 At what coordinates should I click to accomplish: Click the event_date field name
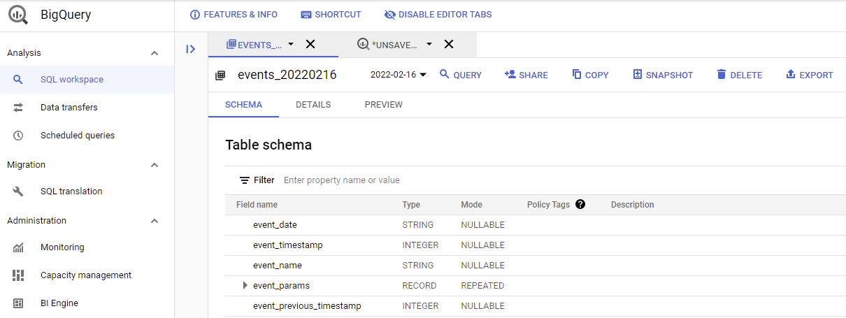click(275, 225)
